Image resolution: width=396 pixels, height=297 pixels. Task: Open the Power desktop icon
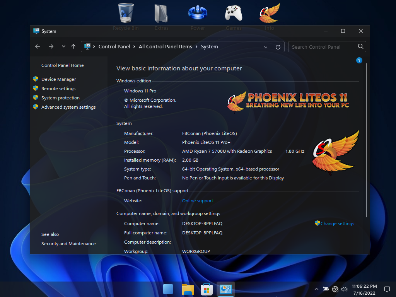[x=198, y=13]
